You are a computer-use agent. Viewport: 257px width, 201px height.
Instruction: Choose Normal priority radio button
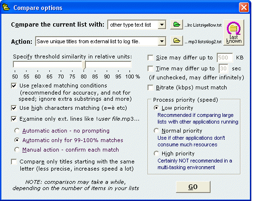tap(156, 131)
